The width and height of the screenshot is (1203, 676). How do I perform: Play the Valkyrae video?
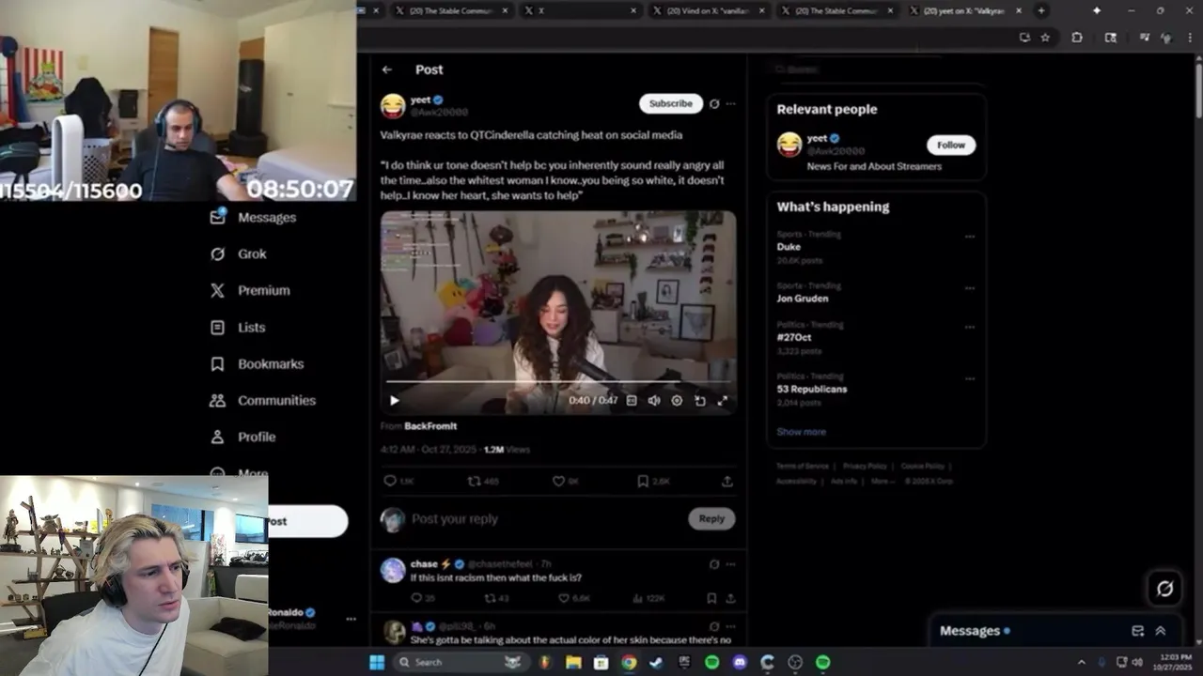click(395, 400)
